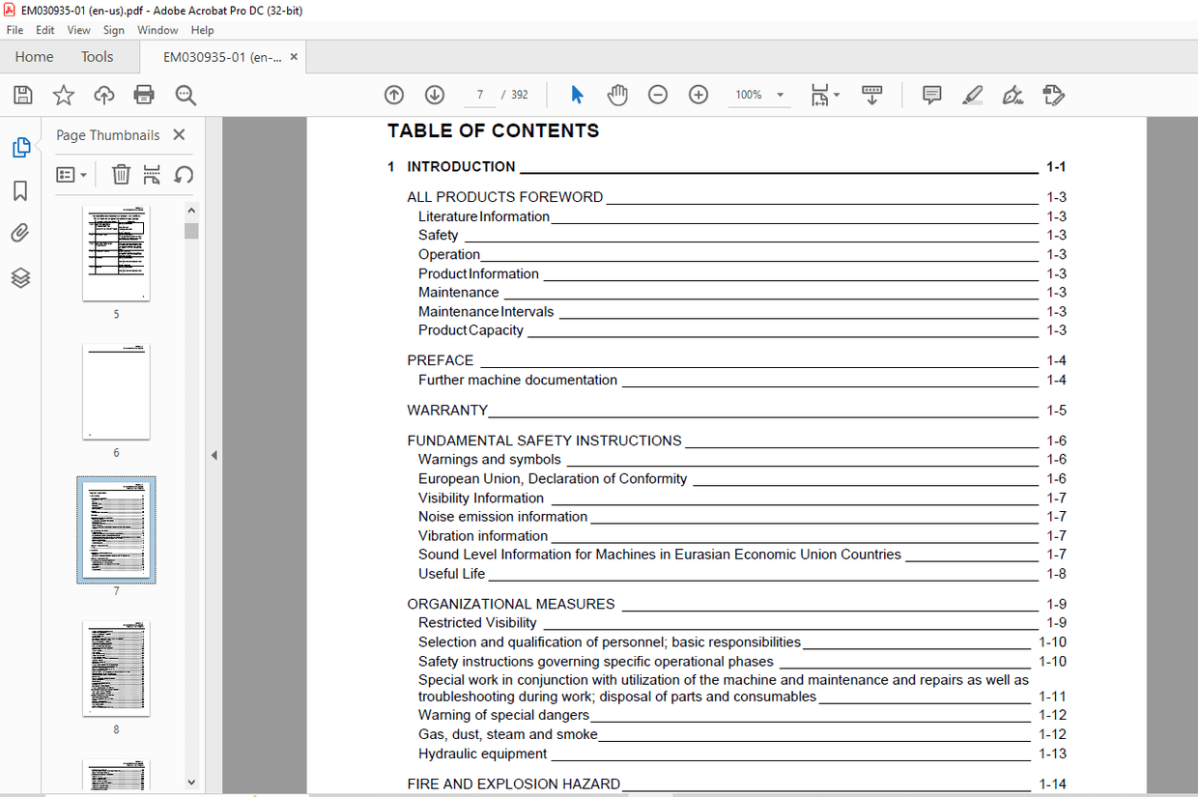
Task: Switch to the Tools tab
Action: [x=97, y=57]
